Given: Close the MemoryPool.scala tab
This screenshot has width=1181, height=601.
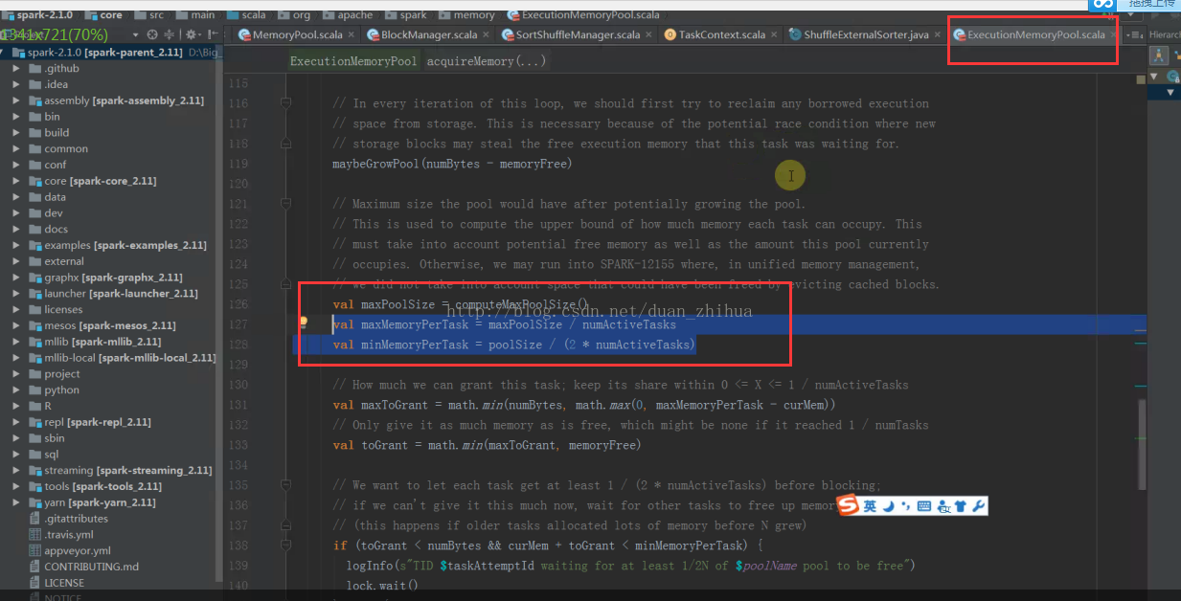Looking at the screenshot, I should [x=352, y=35].
